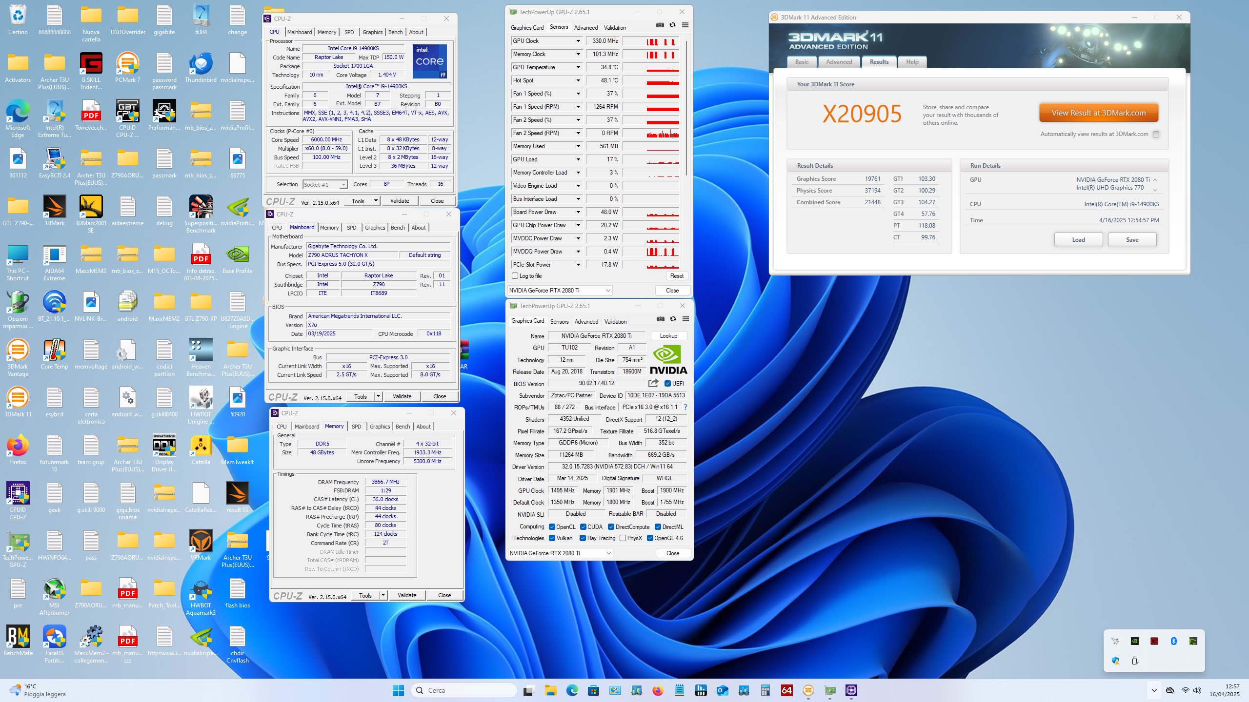The width and height of the screenshot is (1249, 702).
Task: Click Windows Start button in taskbar
Action: [x=398, y=690]
